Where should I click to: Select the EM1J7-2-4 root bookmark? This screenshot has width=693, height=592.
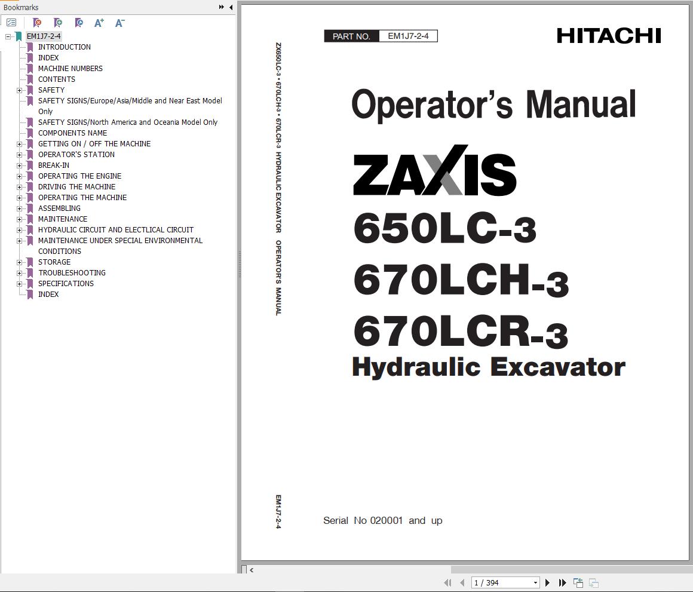43,36
